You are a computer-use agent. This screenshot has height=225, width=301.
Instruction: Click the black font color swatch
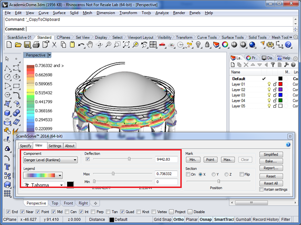(x=70, y=184)
